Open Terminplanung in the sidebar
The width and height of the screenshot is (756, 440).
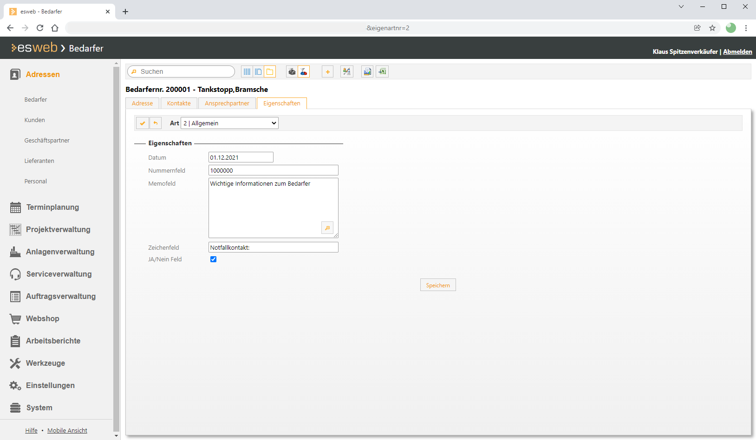click(x=52, y=207)
